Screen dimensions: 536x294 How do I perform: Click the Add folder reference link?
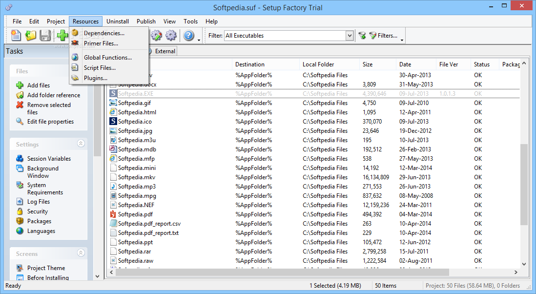pos(54,95)
